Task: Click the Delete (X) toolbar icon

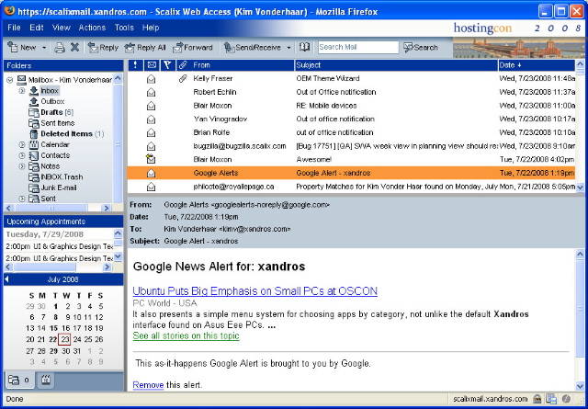Action: (x=74, y=47)
